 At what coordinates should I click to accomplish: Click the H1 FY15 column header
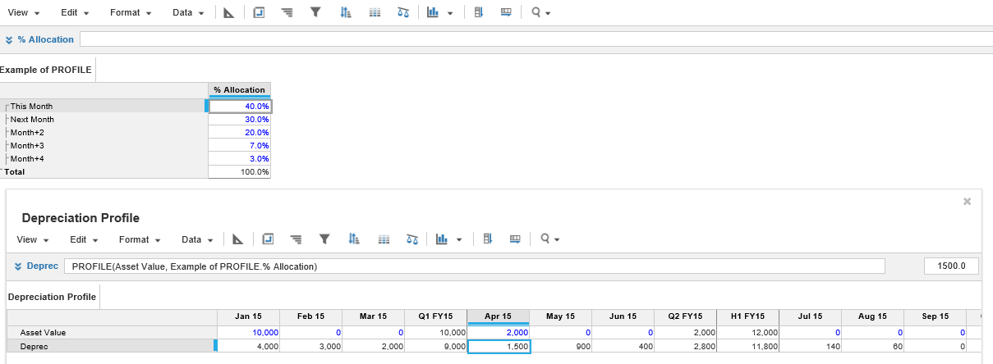[748, 316]
